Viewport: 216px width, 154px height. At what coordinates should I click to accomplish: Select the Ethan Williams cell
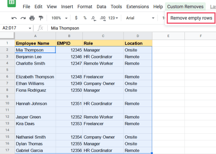[35, 83]
